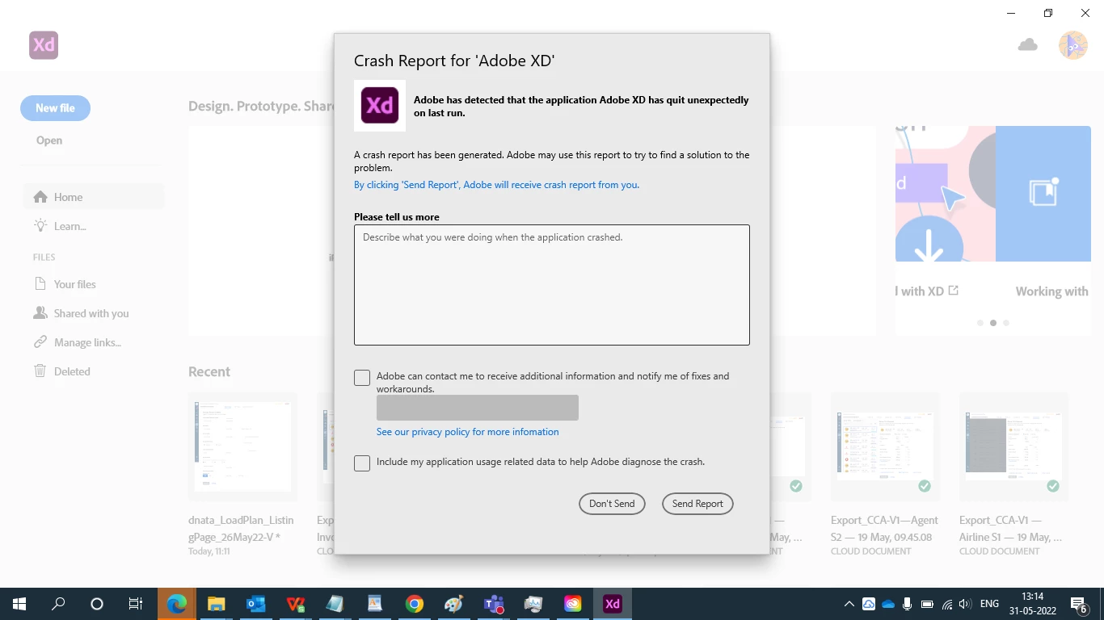
Task: Open the Wi-Fi network tray icon
Action: click(947, 604)
